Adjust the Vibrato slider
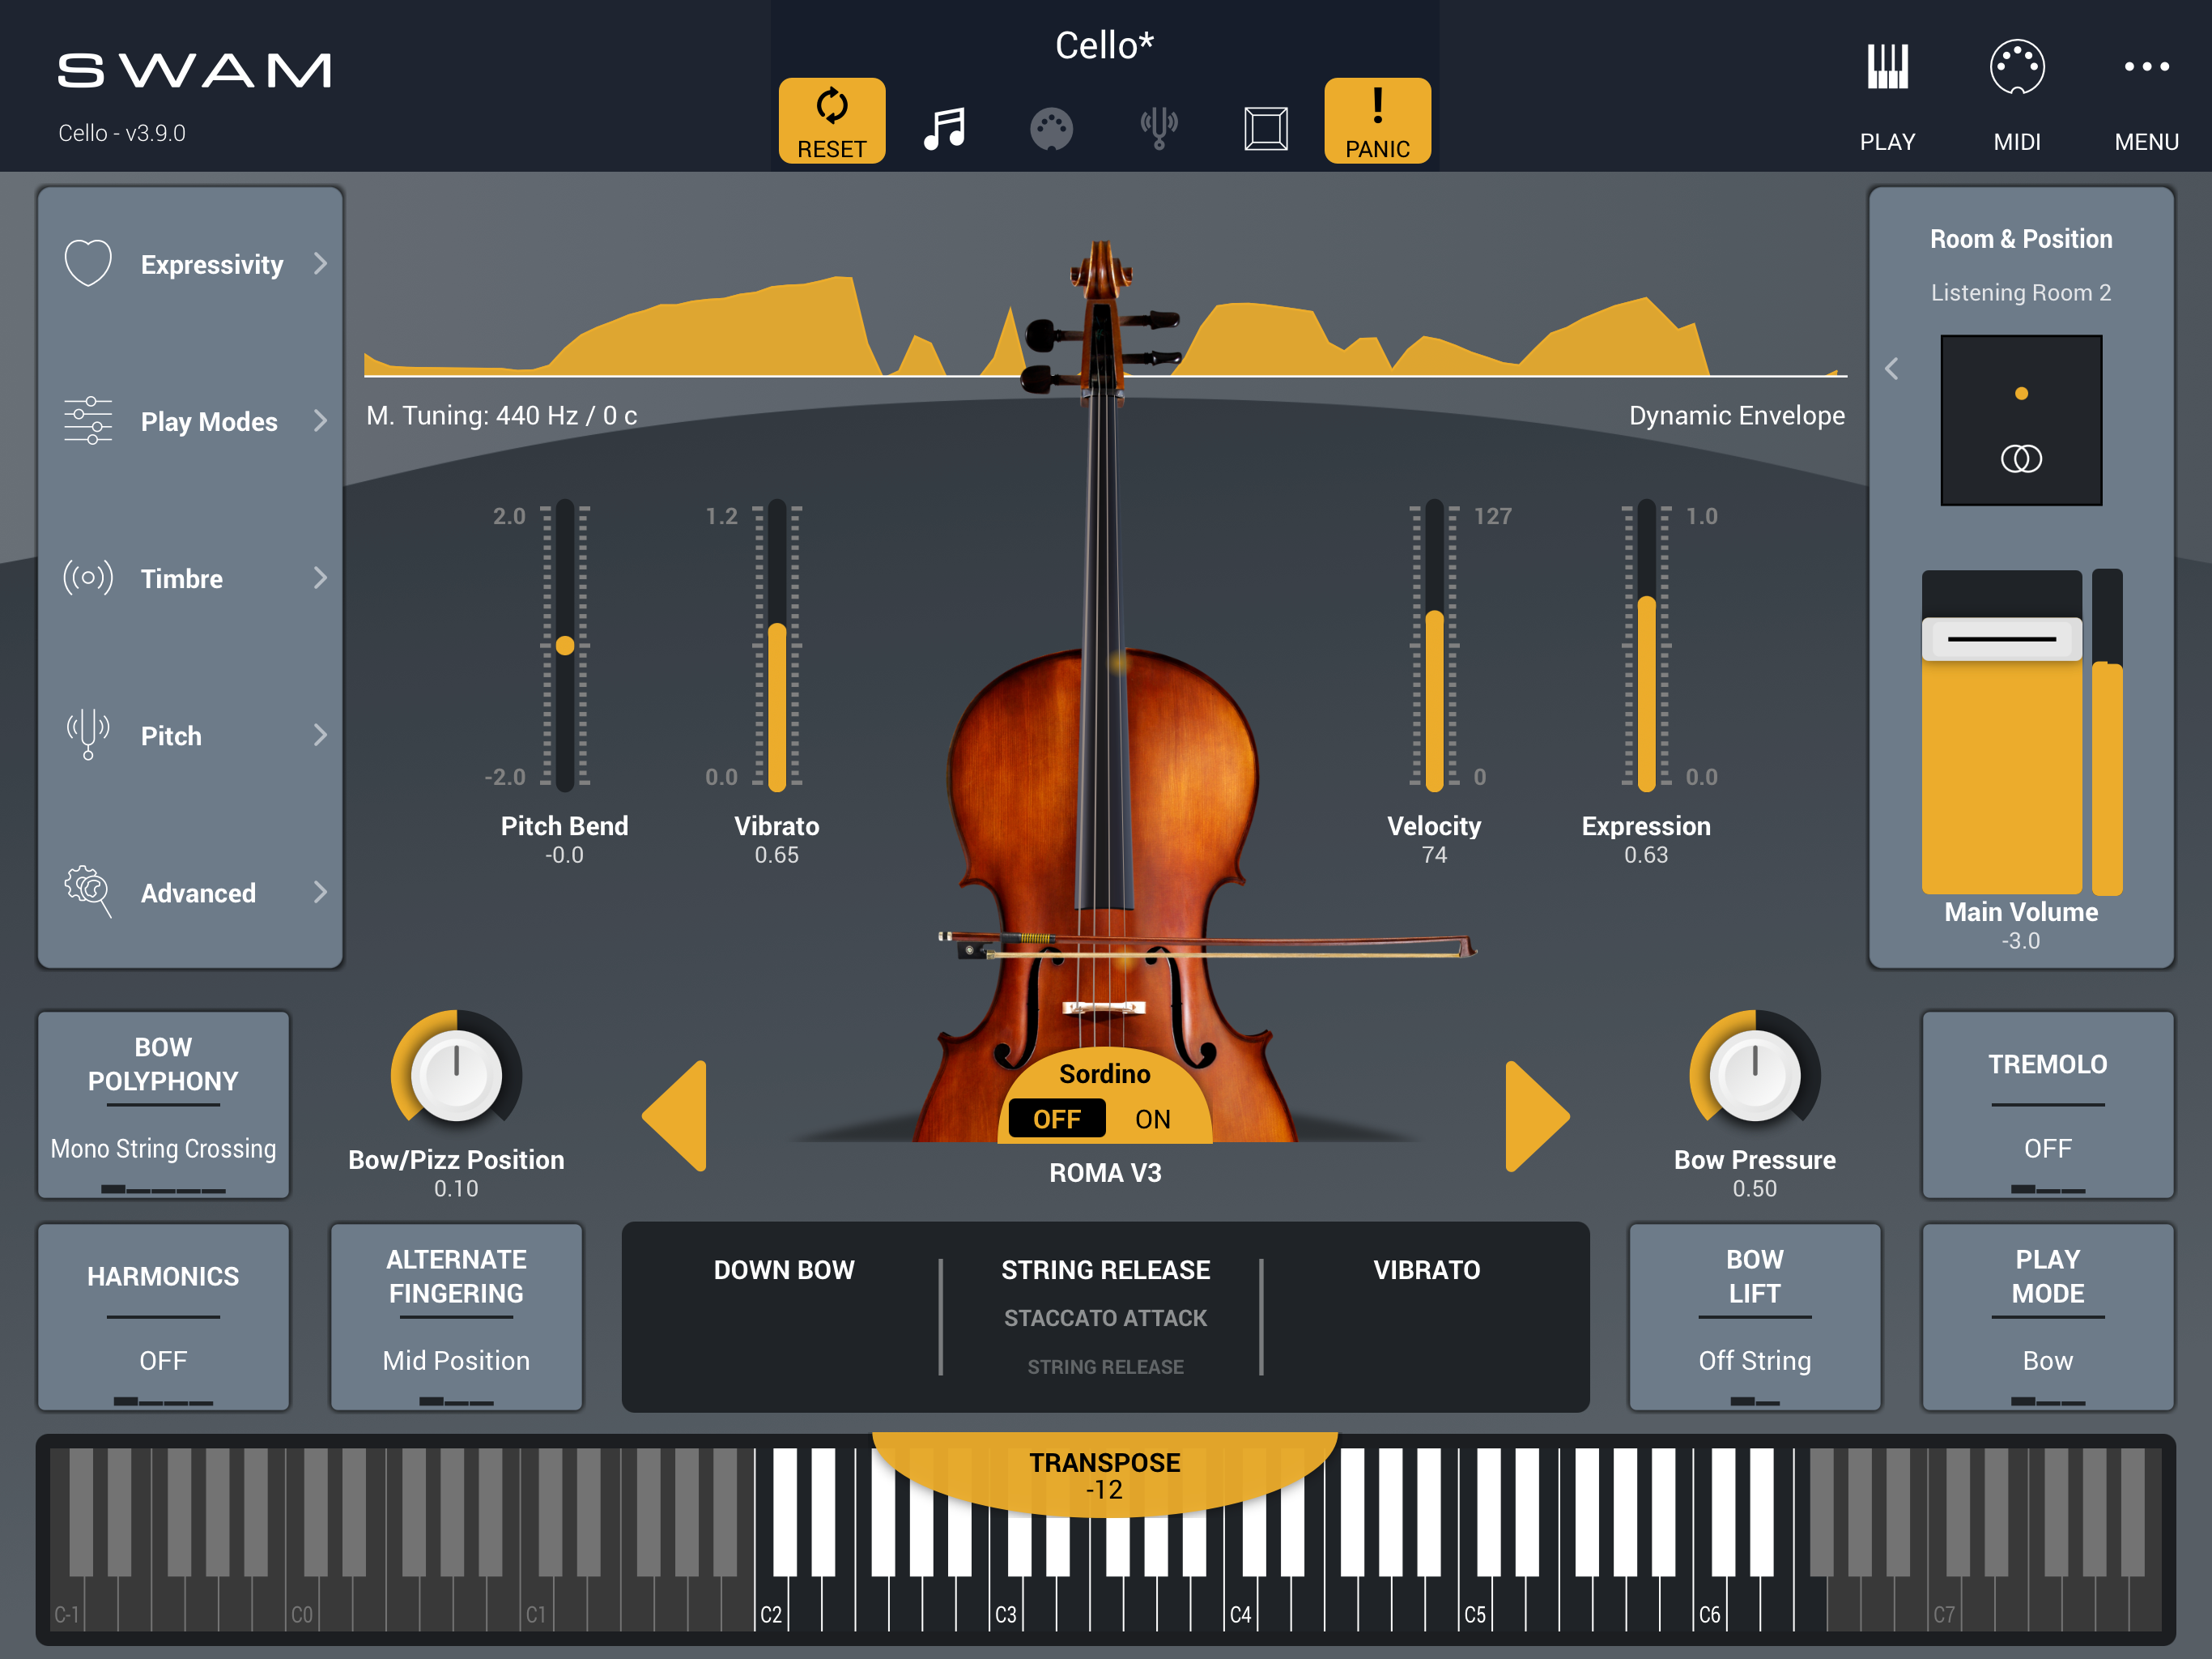Viewport: 2212px width, 1659px height. coord(777,646)
